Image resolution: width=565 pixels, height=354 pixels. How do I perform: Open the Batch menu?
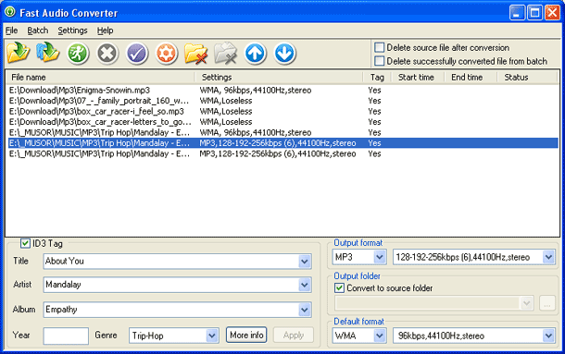point(37,31)
